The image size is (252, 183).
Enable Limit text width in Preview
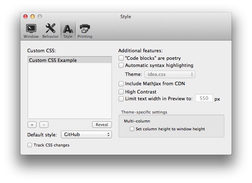coord(121,98)
